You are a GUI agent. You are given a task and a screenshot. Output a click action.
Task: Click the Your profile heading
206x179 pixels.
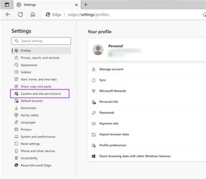tap(100, 32)
